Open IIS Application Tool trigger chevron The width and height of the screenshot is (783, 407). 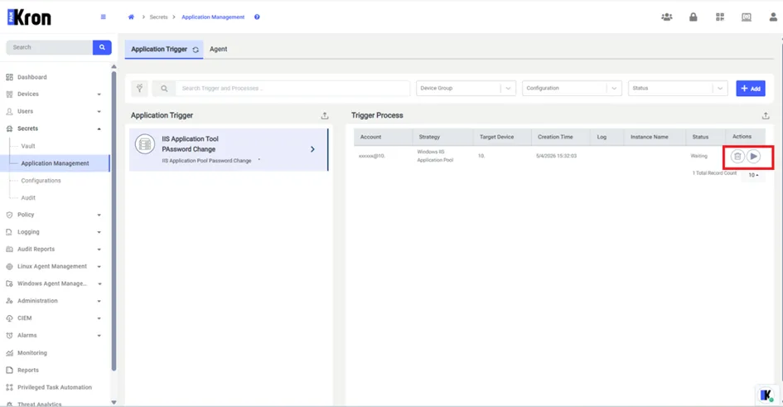tap(312, 149)
